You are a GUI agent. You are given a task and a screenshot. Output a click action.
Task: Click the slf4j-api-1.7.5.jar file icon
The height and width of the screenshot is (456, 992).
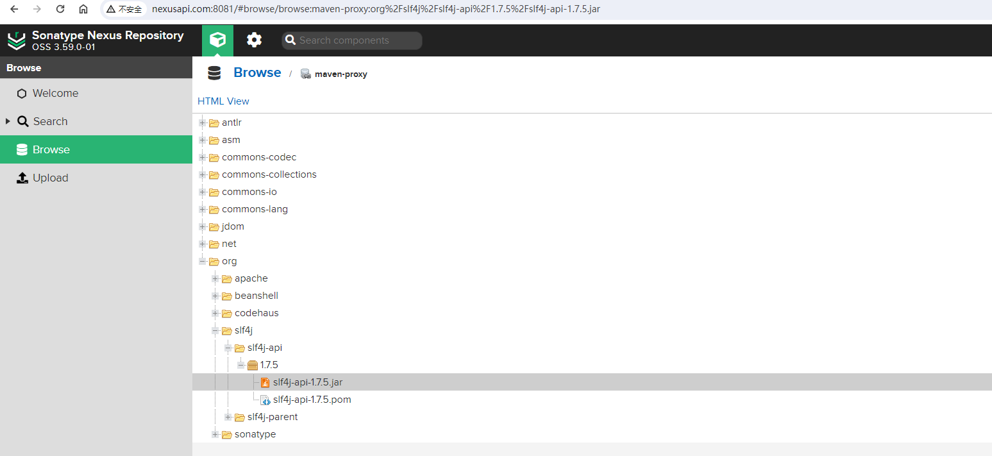(x=265, y=382)
